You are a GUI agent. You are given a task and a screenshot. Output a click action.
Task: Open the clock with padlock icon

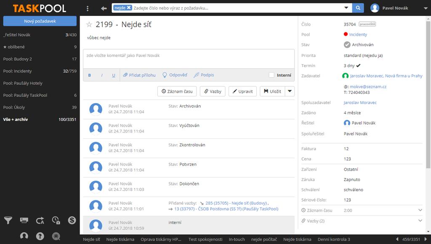point(56,220)
